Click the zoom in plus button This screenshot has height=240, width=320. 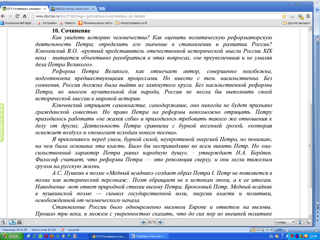click(316, 230)
